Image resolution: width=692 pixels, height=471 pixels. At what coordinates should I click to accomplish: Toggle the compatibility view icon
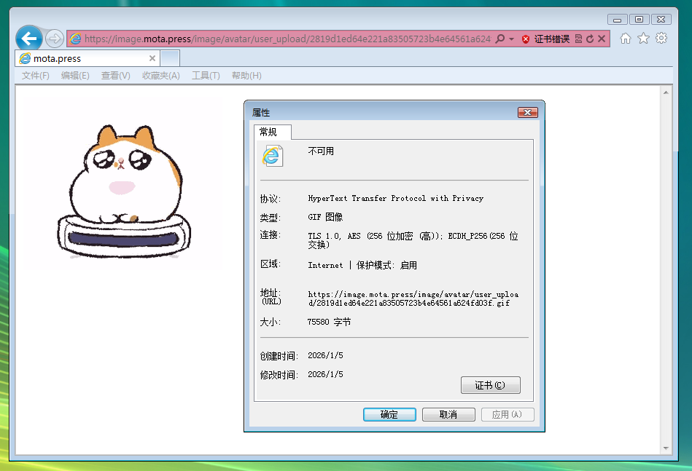[578, 39]
